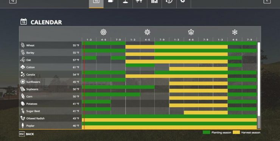Click the green Planting season legend swatch
Screen dimensions: 280x141
(x=206, y=132)
